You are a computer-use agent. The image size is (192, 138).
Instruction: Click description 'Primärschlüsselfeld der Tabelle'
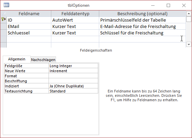pos(142,20)
